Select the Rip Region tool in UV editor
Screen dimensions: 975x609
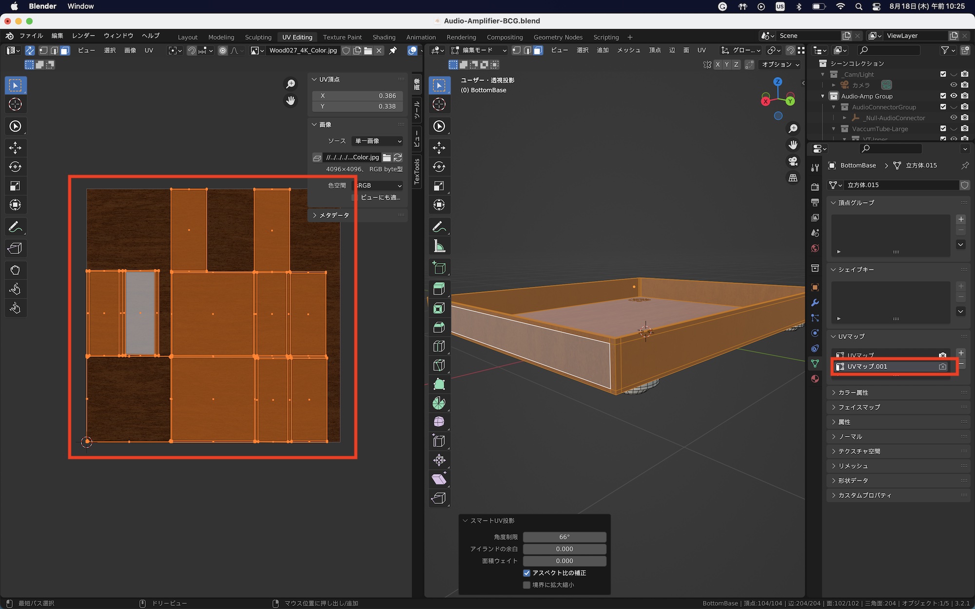(x=15, y=248)
